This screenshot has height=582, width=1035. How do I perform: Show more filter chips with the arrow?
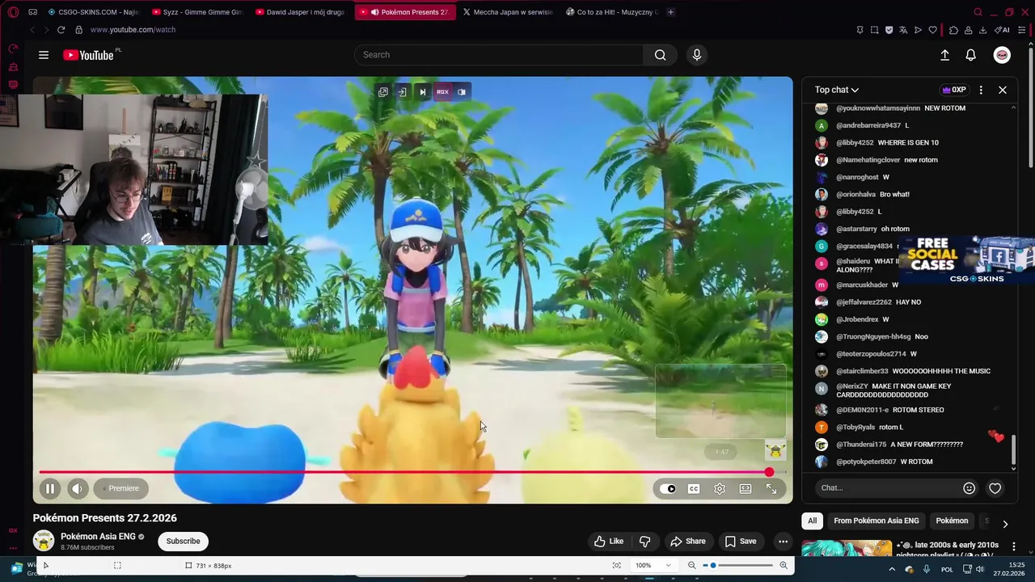pyautogui.click(x=1005, y=524)
